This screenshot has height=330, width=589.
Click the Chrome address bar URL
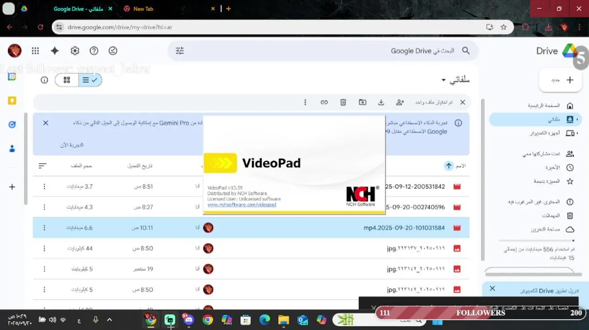point(120,27)
